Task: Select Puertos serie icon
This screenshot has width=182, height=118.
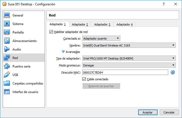Action: click(x=7, y=66)
